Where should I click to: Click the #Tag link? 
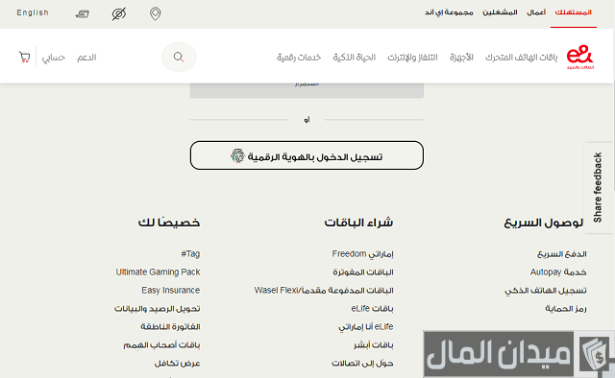pos(190,254)
